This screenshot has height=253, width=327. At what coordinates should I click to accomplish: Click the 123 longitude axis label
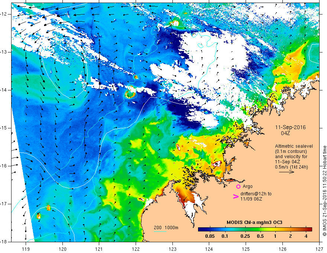point(172,249)
